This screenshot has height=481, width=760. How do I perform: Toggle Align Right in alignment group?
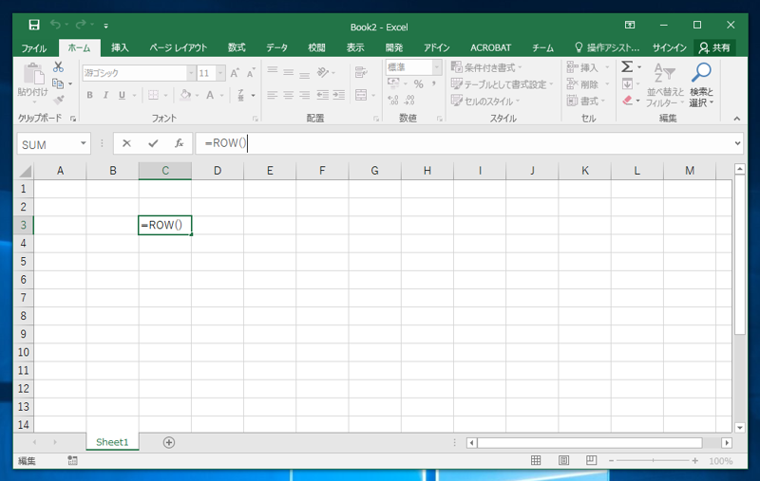304,95
